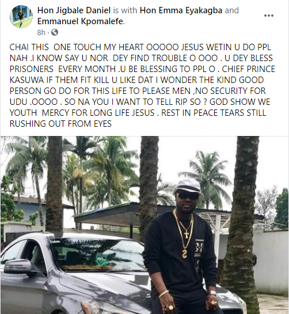
Task: Click the gold bracelet on man's wrist
Action: pyautogui.click(x=163, y=294)
